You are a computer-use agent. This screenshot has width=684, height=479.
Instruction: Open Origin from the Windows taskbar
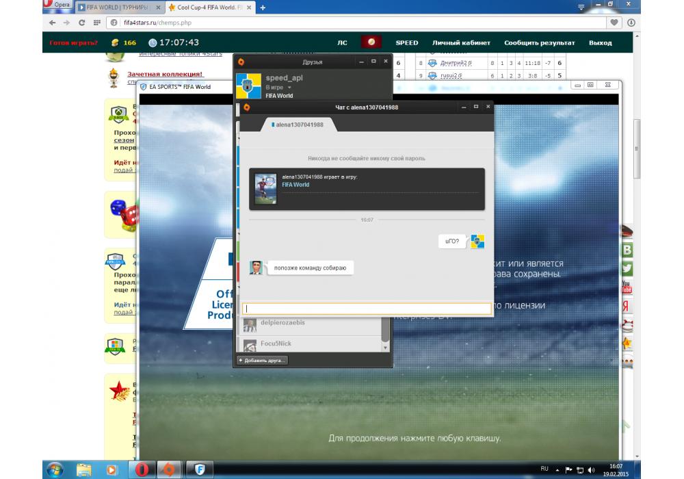pyautogui.click(x=168, y=469)
